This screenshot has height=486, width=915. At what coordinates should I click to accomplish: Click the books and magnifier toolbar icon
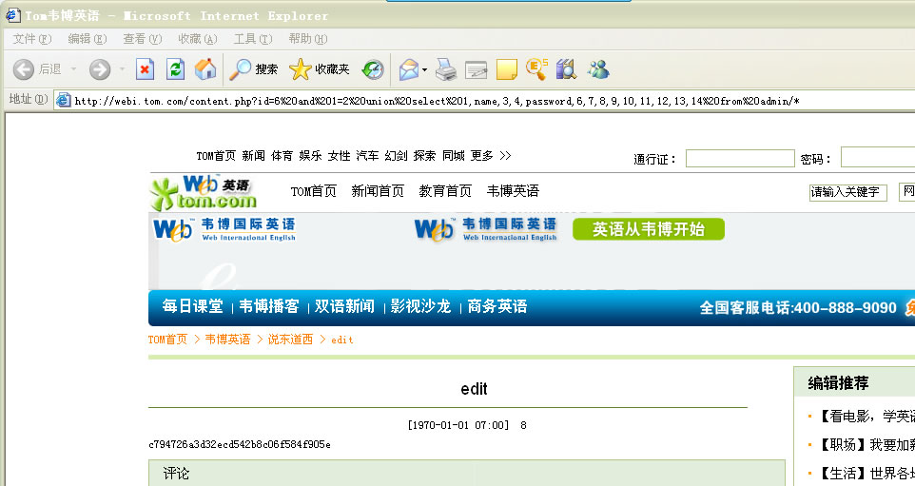click(x=566, y=68)
